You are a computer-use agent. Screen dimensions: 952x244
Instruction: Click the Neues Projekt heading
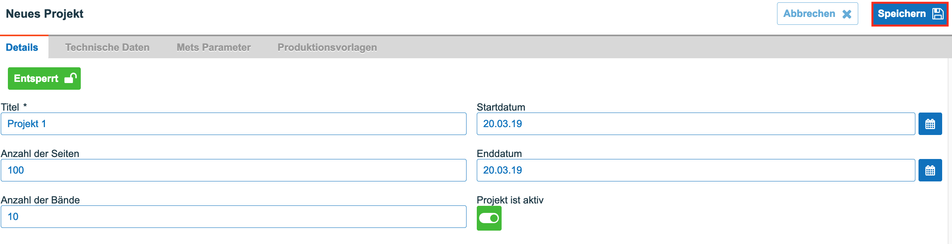pos(45,14)
